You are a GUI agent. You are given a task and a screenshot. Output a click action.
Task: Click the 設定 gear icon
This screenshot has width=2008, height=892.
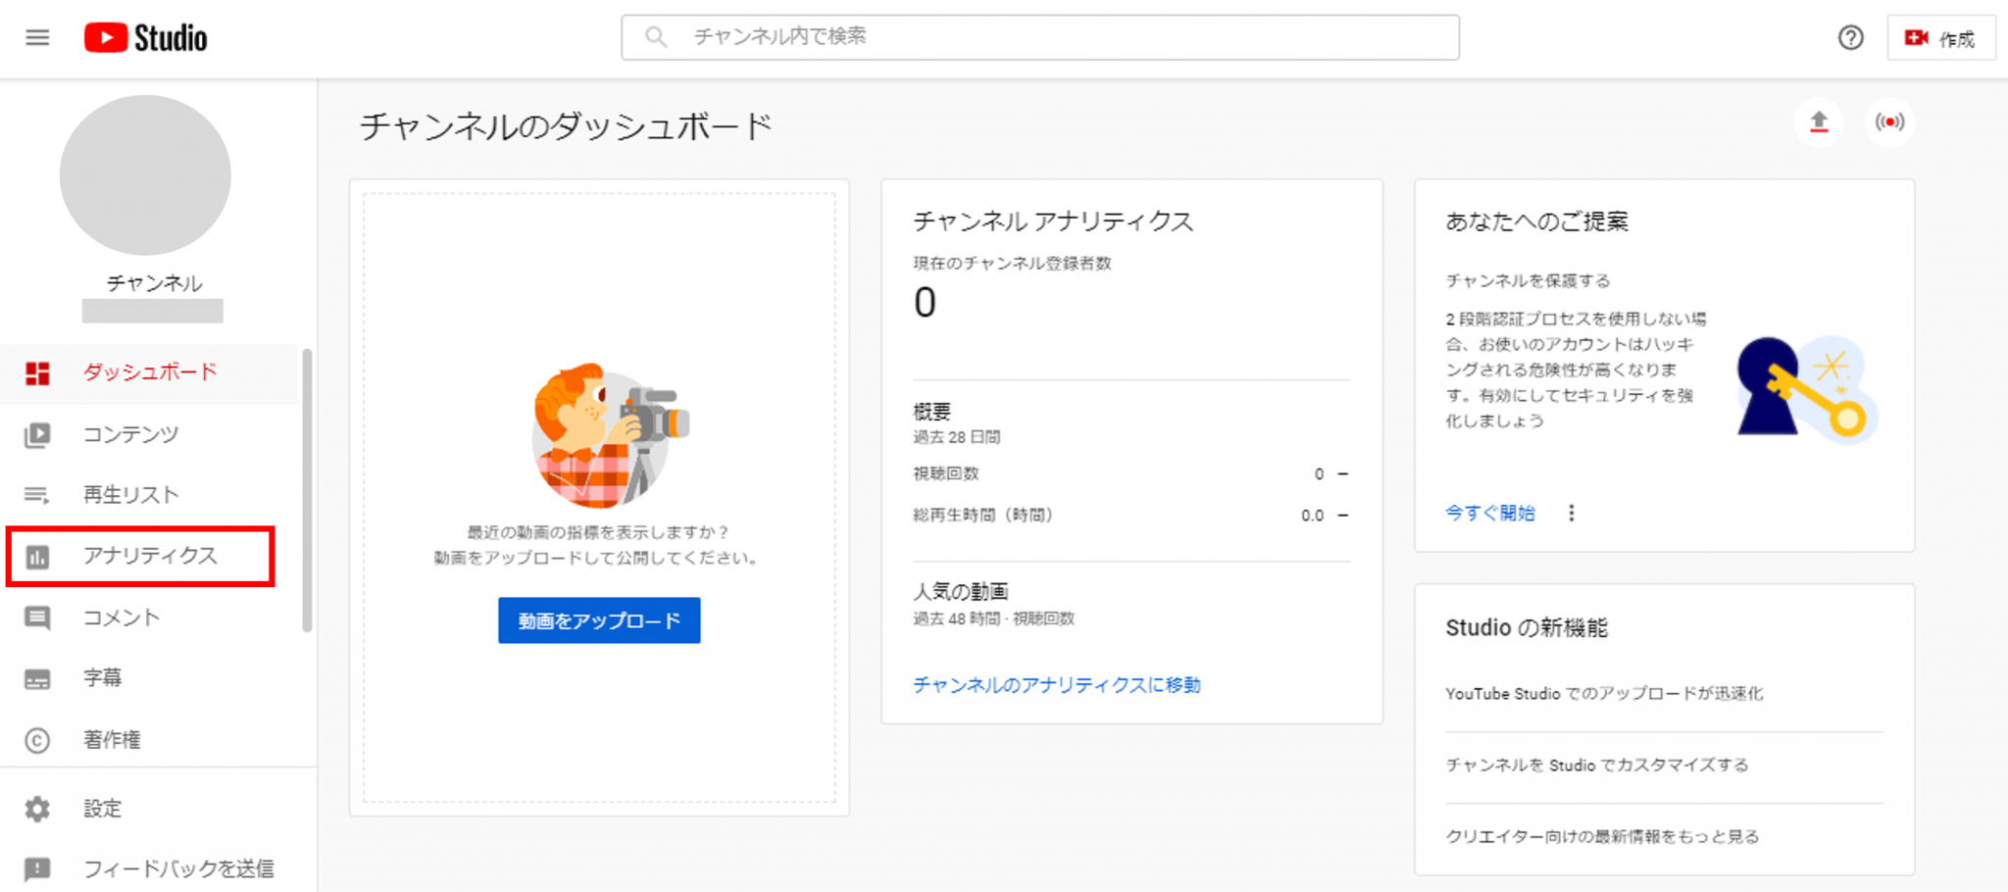pos(37,809)
